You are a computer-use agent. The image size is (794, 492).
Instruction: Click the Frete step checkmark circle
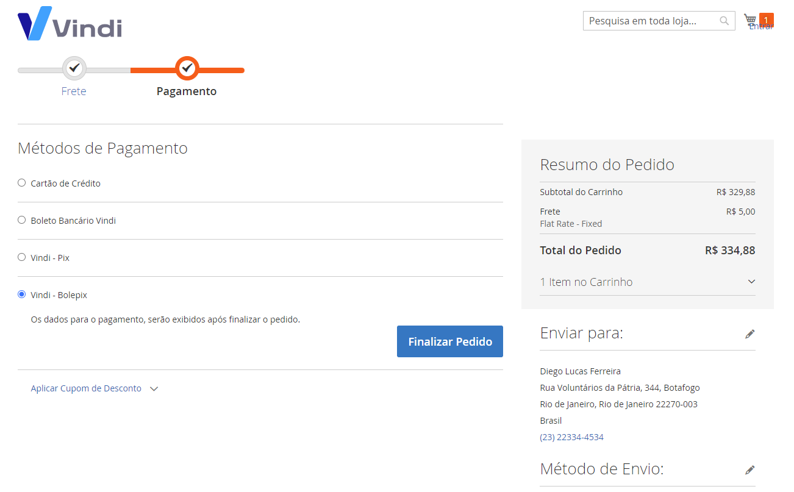pyautogui.click(x=74, y=68)
